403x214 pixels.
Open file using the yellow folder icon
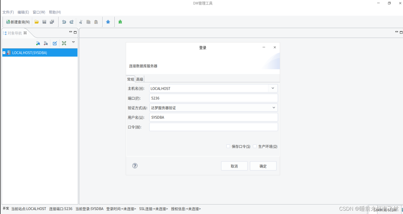click(x=37, y=22)
